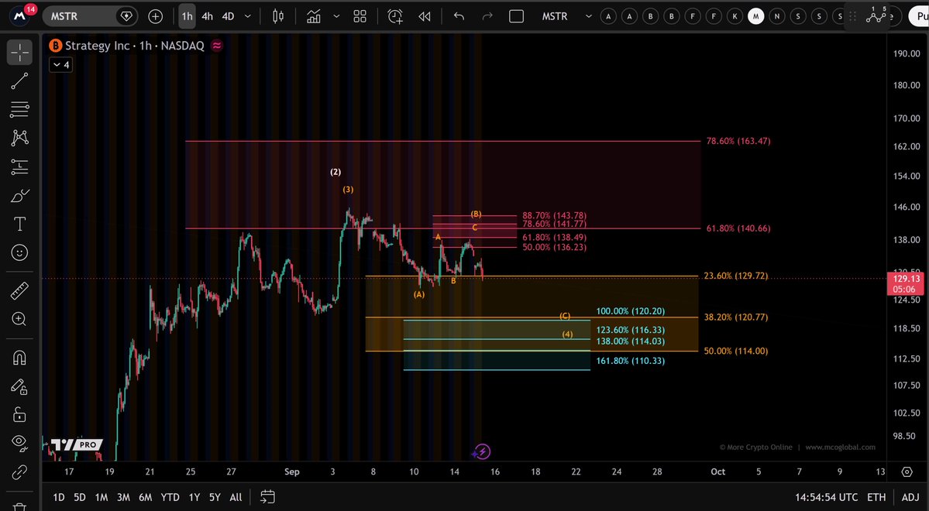Set chart range to 1D

pos(59,497)
